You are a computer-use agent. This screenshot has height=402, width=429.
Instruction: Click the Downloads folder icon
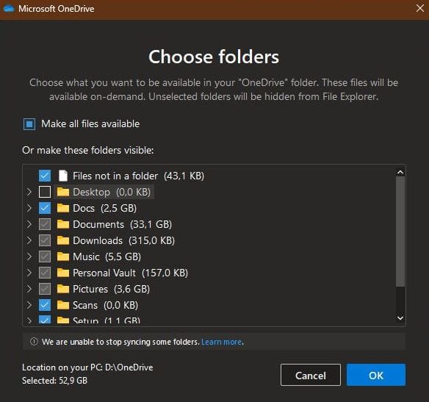63,240
